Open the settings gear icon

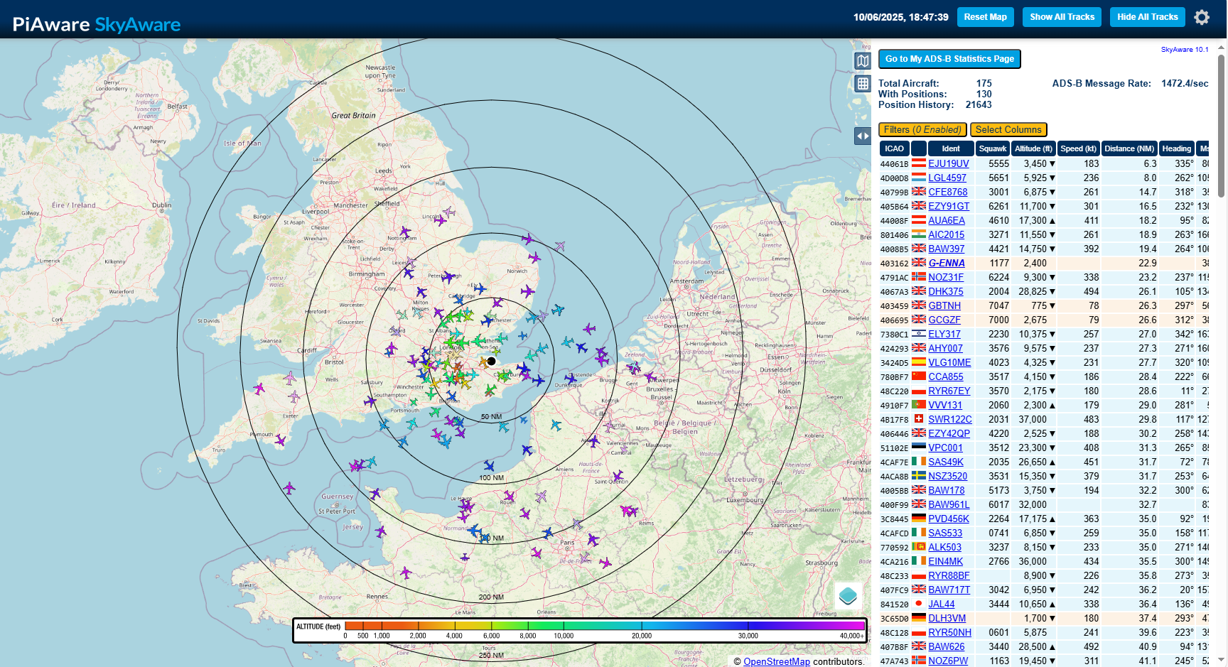(1202, 17)
